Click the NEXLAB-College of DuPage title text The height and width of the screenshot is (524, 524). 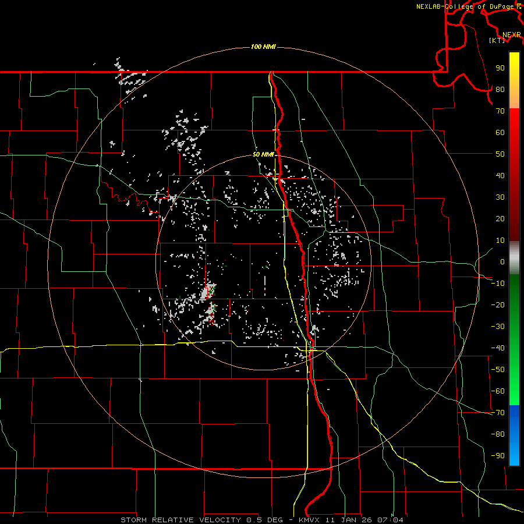[x=465, y=6]
